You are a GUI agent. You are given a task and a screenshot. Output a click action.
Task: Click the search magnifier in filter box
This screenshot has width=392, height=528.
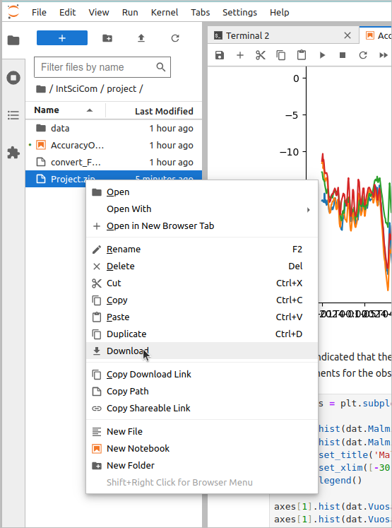click(x=161, y=67)
